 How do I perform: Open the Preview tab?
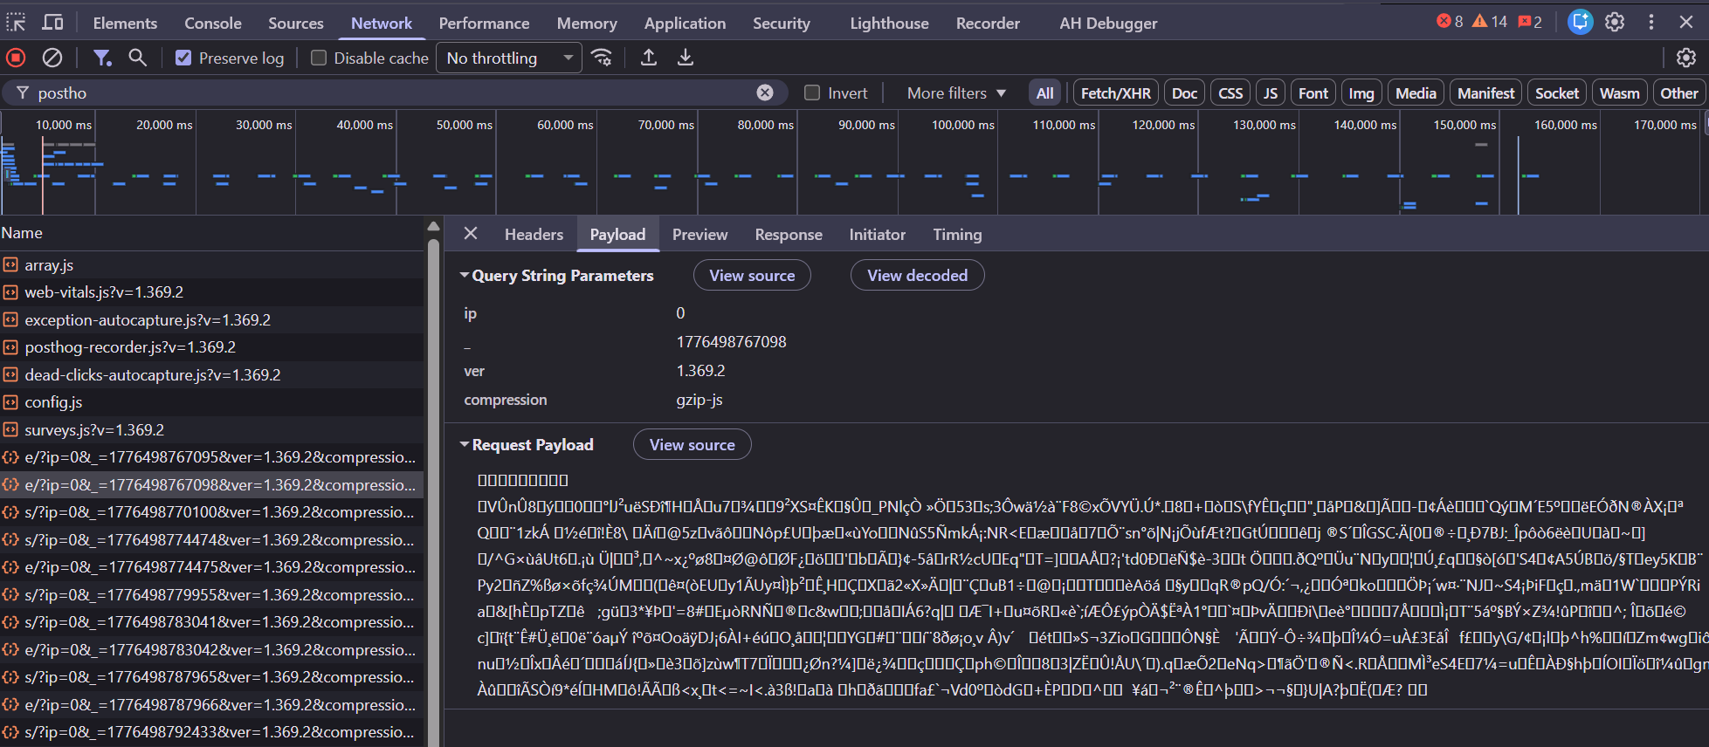(699, 234)
